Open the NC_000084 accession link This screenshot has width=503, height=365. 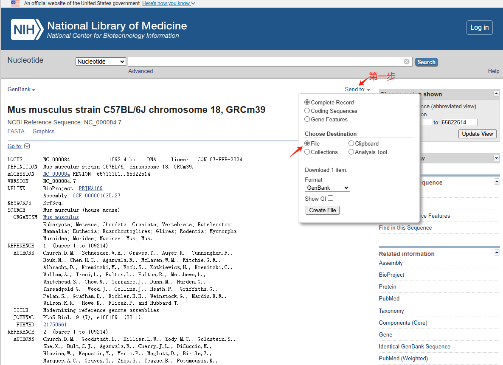coord(56,174)
